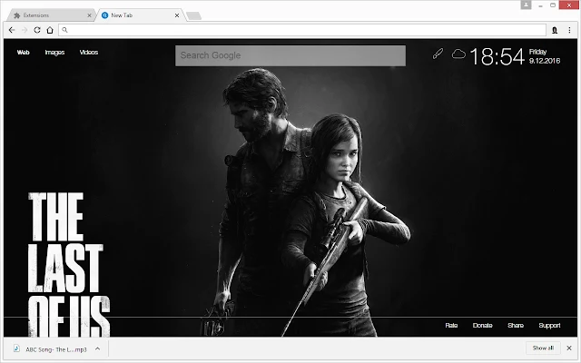581x363 pixels.
Task: Open a new browser tab
Action: [193, 15]
